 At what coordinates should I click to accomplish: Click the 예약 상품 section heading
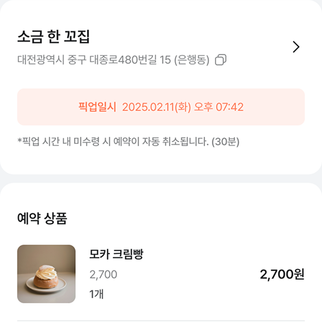(x=42, y=218)
